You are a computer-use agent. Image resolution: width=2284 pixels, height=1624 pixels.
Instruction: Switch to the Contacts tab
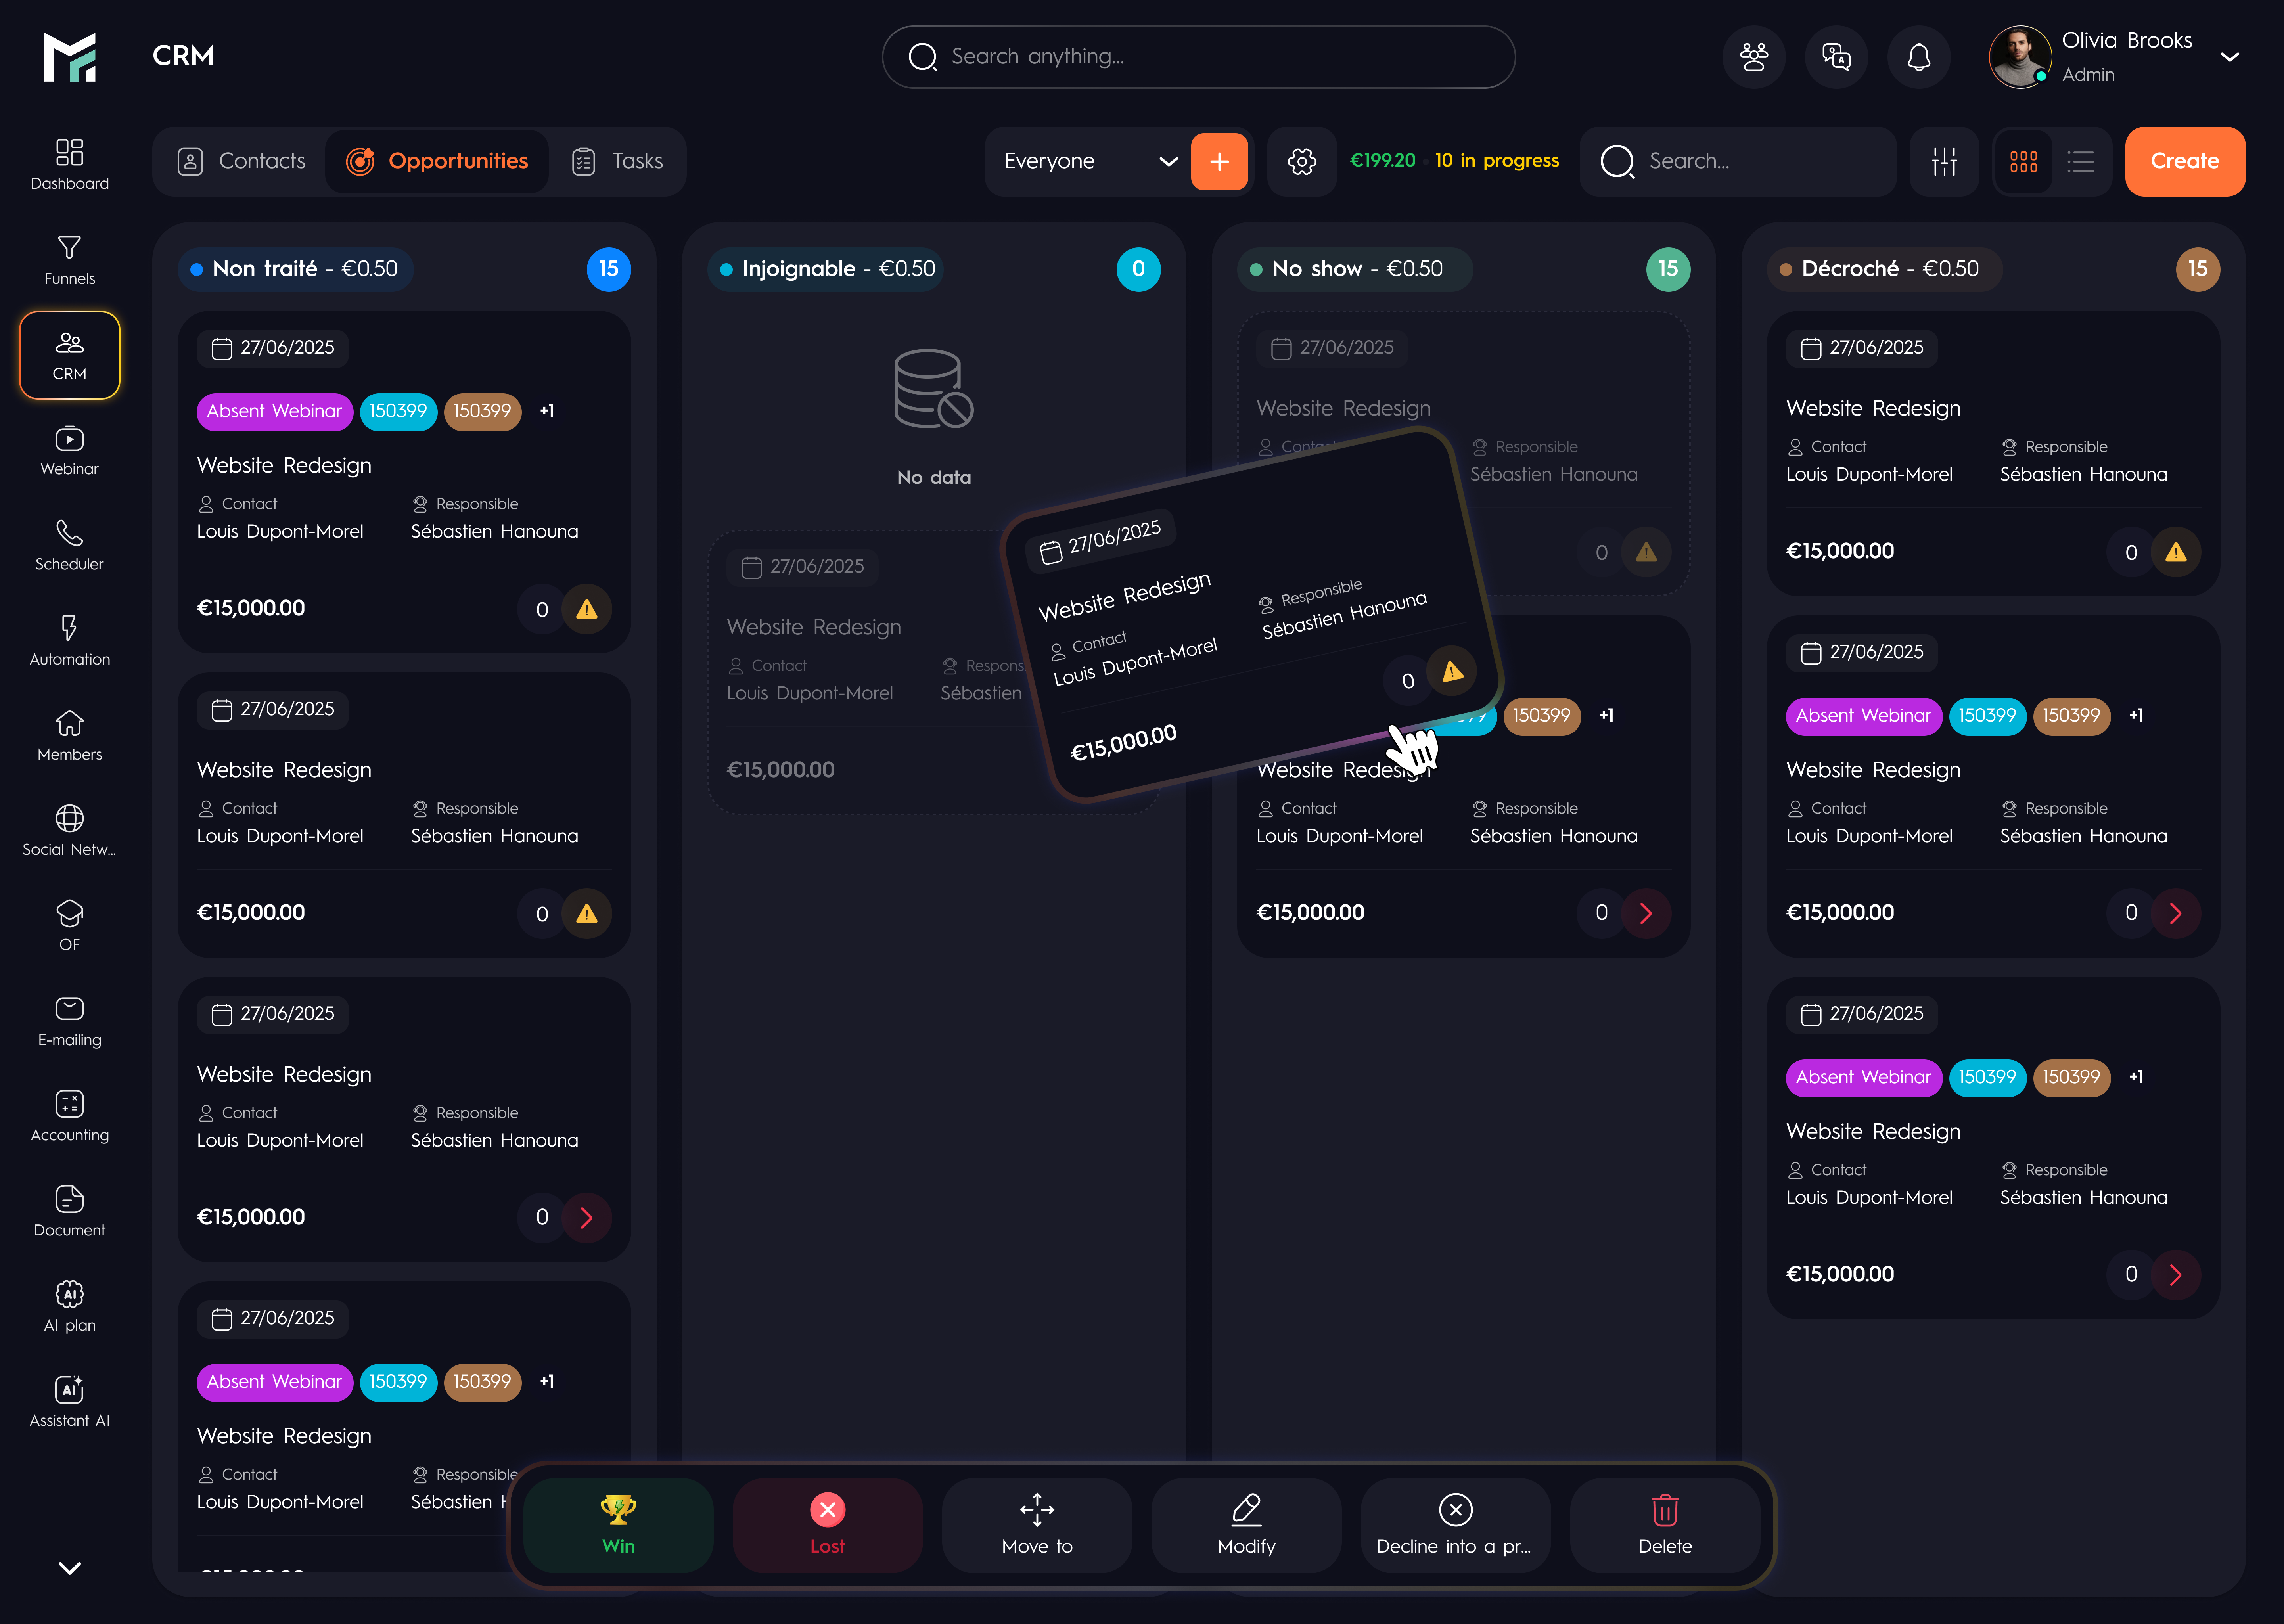(x=241, y=161)
